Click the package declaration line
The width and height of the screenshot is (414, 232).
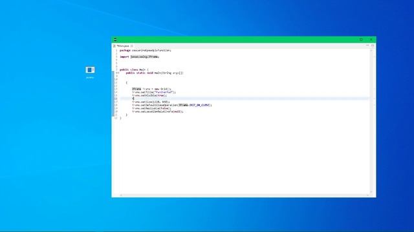click(145, 50)
